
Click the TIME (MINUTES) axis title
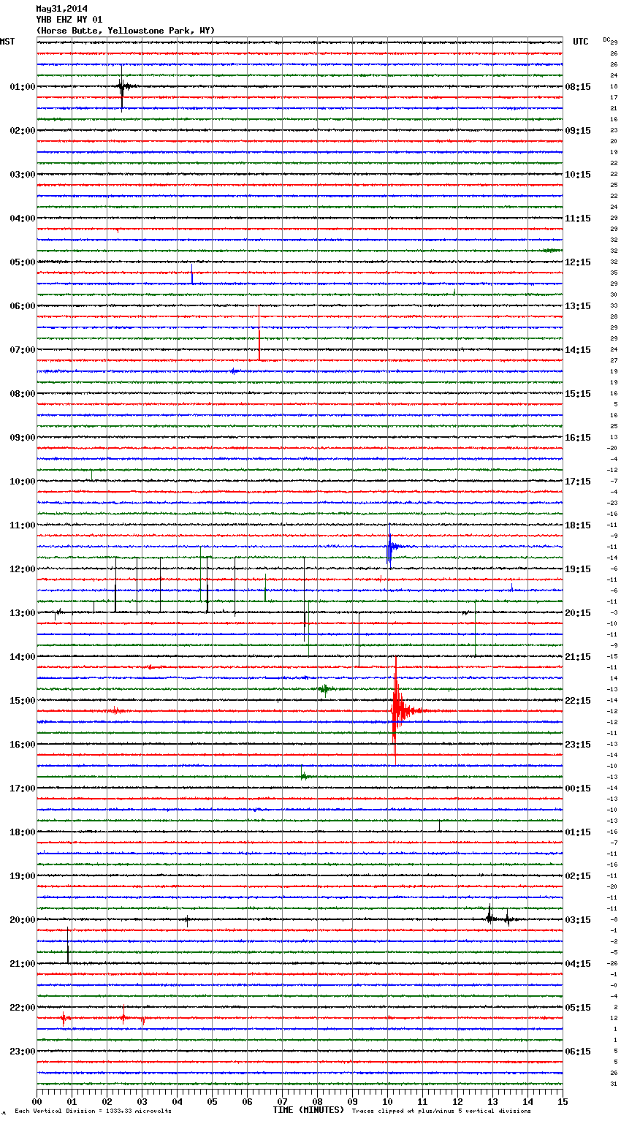point(308,1110)
